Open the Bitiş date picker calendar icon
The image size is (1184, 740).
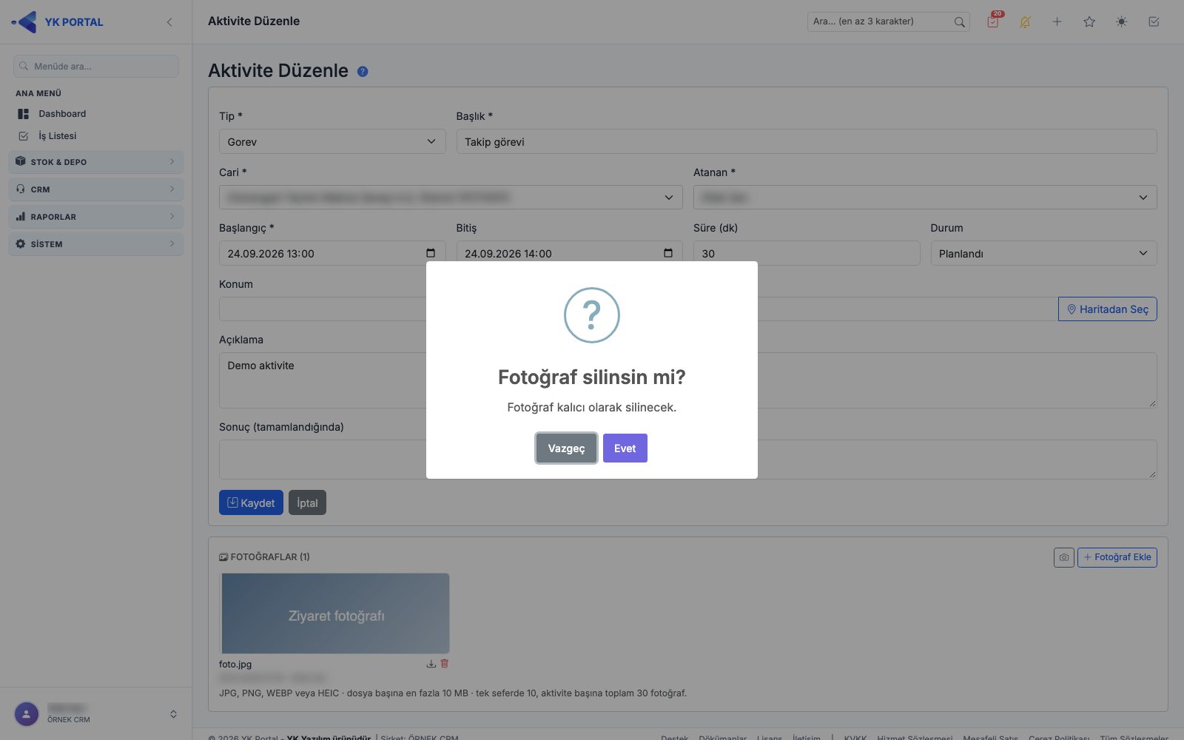tap(668, 253)
